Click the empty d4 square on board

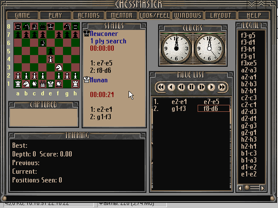pos(43,59)
